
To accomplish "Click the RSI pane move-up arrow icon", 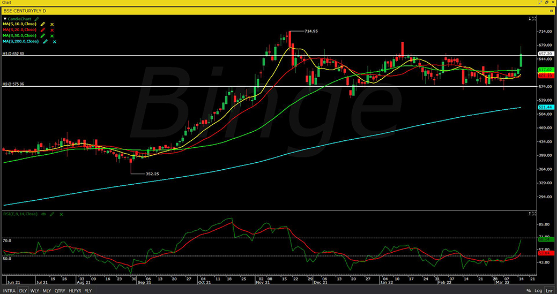I will tap(530, 214).
